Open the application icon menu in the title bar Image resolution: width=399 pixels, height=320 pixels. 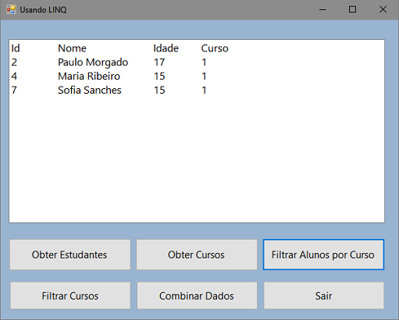pyautogui.click(x=11, y=9)
